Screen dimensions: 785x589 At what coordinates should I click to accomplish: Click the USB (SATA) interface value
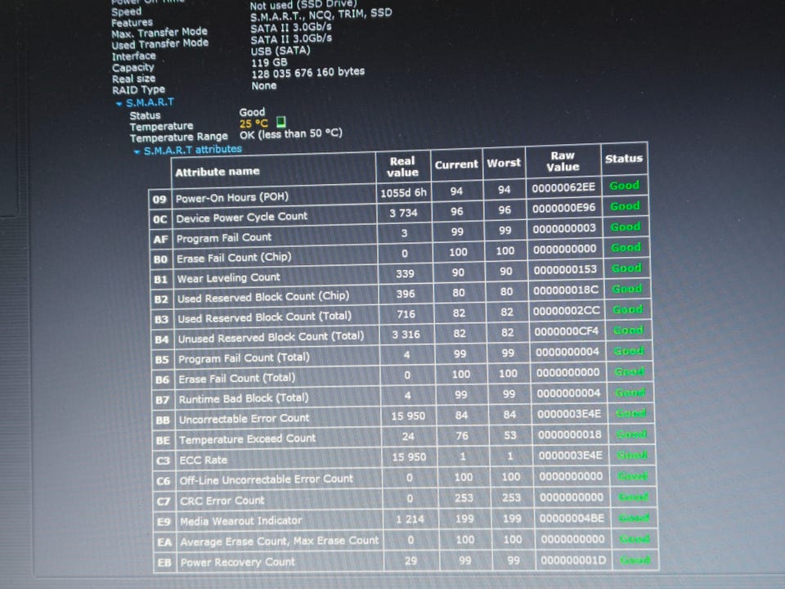pos(280,51)
